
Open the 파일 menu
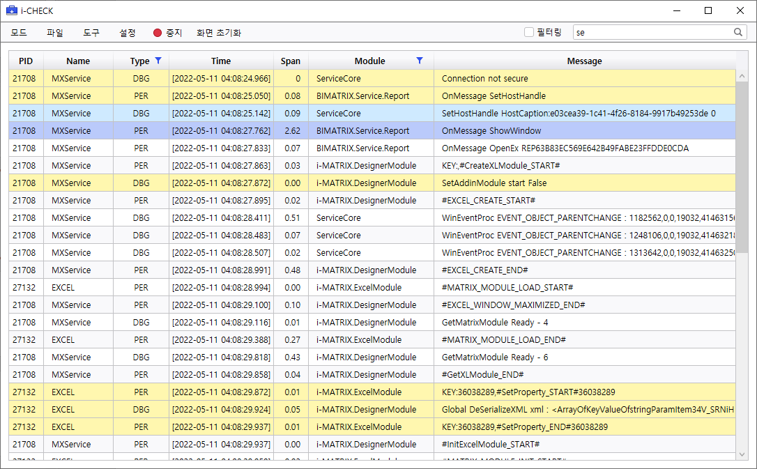pyautogui.click(x=55, y=31)
